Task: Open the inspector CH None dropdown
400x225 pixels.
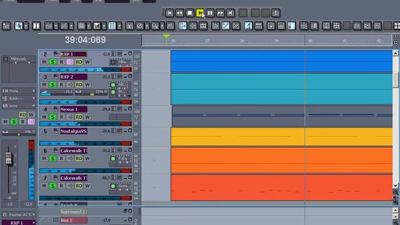Action: coord(19,91)
